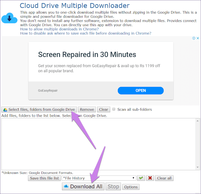Click the '*Unknown Size: Google Document Formats.' note
Viewport: 201px width, 194px height.
[37, 173]
